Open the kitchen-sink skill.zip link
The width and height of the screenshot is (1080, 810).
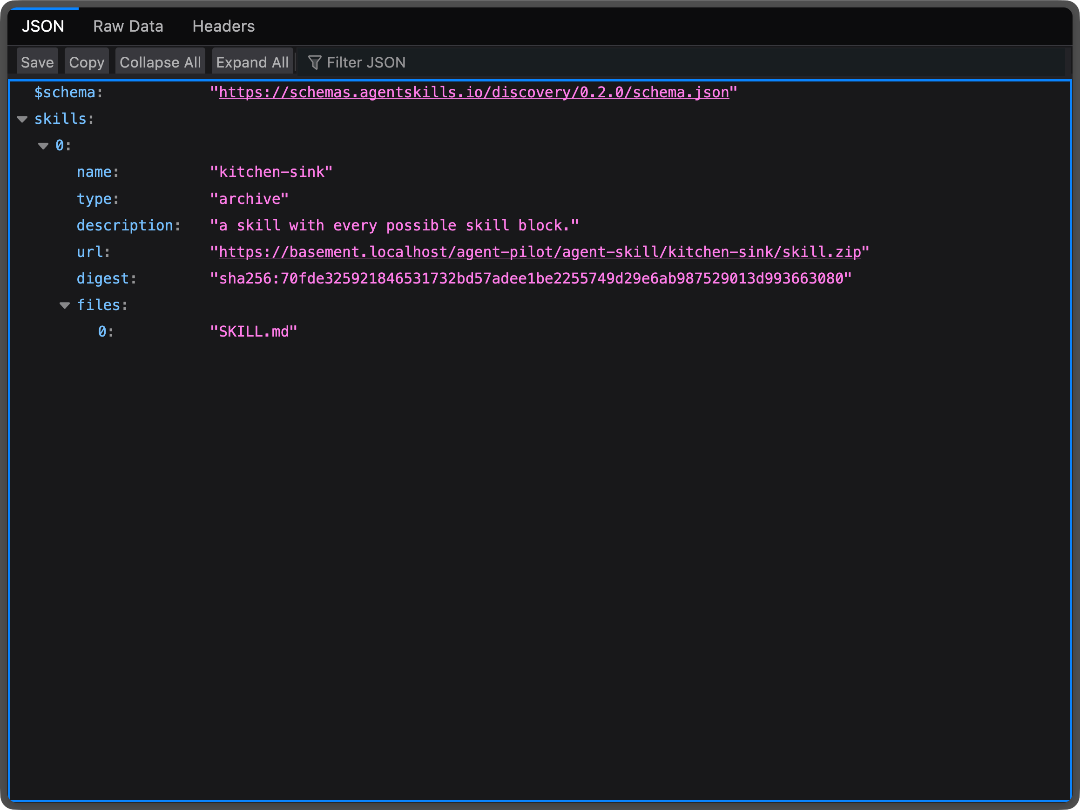click(540, 252)
